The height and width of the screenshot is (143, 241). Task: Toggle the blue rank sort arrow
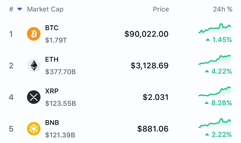point(20,9)
